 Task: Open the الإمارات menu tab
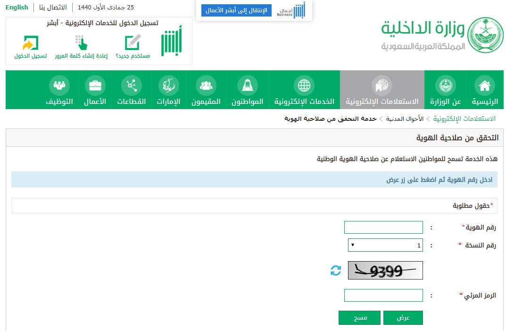[x=168, y=90]
